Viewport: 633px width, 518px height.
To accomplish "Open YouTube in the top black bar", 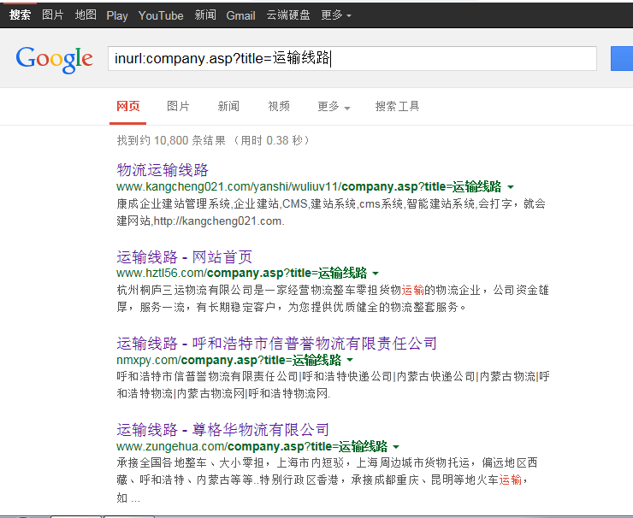I will tap(161, 15).
